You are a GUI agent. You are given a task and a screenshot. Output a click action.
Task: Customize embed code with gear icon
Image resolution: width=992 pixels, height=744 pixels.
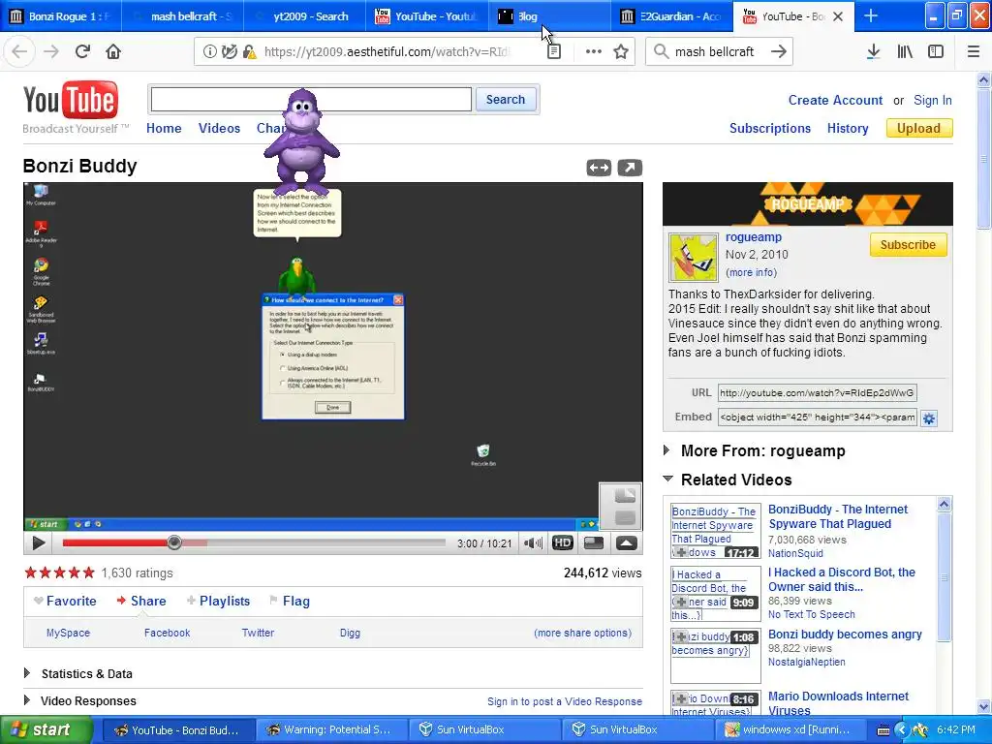click(929, 418)
